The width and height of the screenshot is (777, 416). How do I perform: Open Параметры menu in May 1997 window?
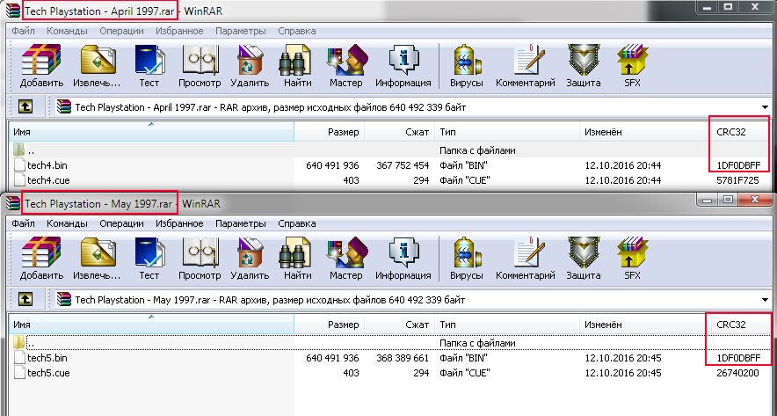pos(240,223)
